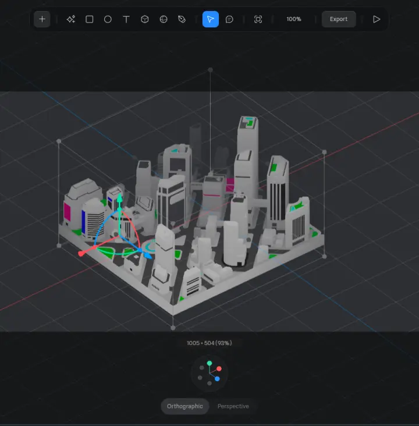Open the add (+) menu in toolbar
Screen dimensions: 419x426
42,19
